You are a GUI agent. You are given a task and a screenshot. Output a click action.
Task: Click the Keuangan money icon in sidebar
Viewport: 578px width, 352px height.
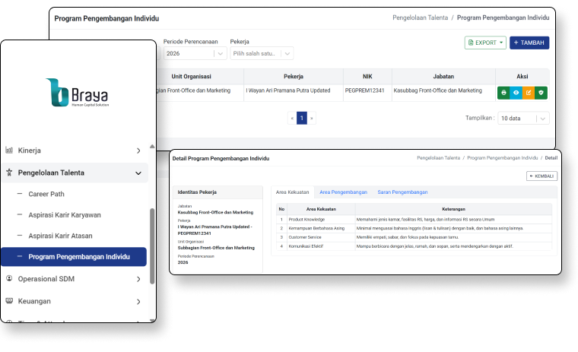pyautogui.click(x=9, y=301)
